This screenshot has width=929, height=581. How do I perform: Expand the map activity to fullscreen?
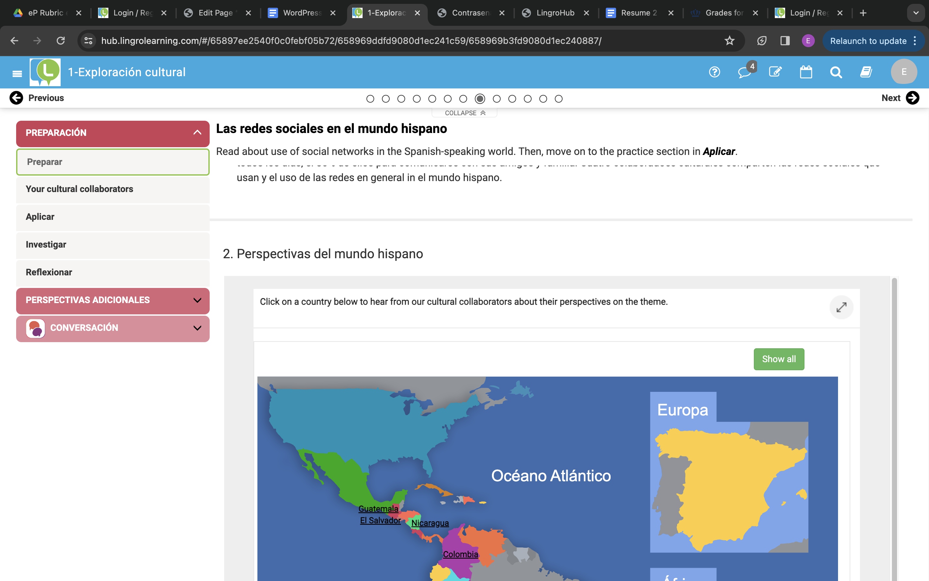pos(841,307)
